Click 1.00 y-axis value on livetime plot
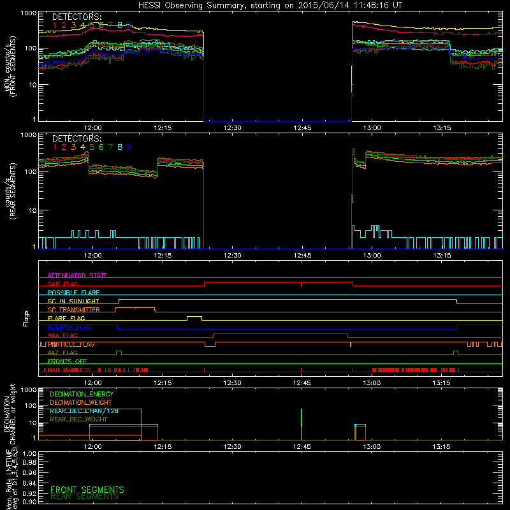 [29, 454]
